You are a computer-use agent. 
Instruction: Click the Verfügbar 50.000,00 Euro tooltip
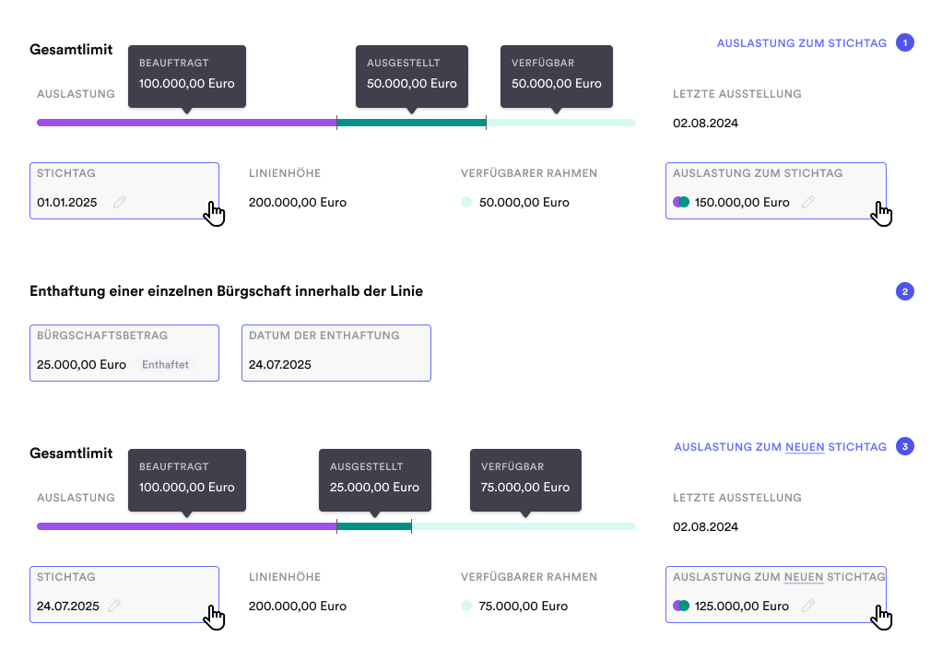(556, 74)
